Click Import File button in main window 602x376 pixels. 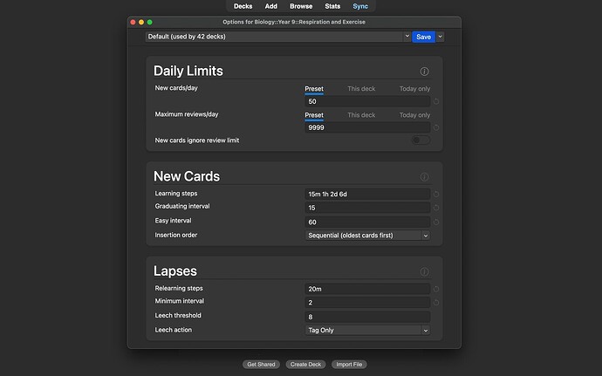349,364
